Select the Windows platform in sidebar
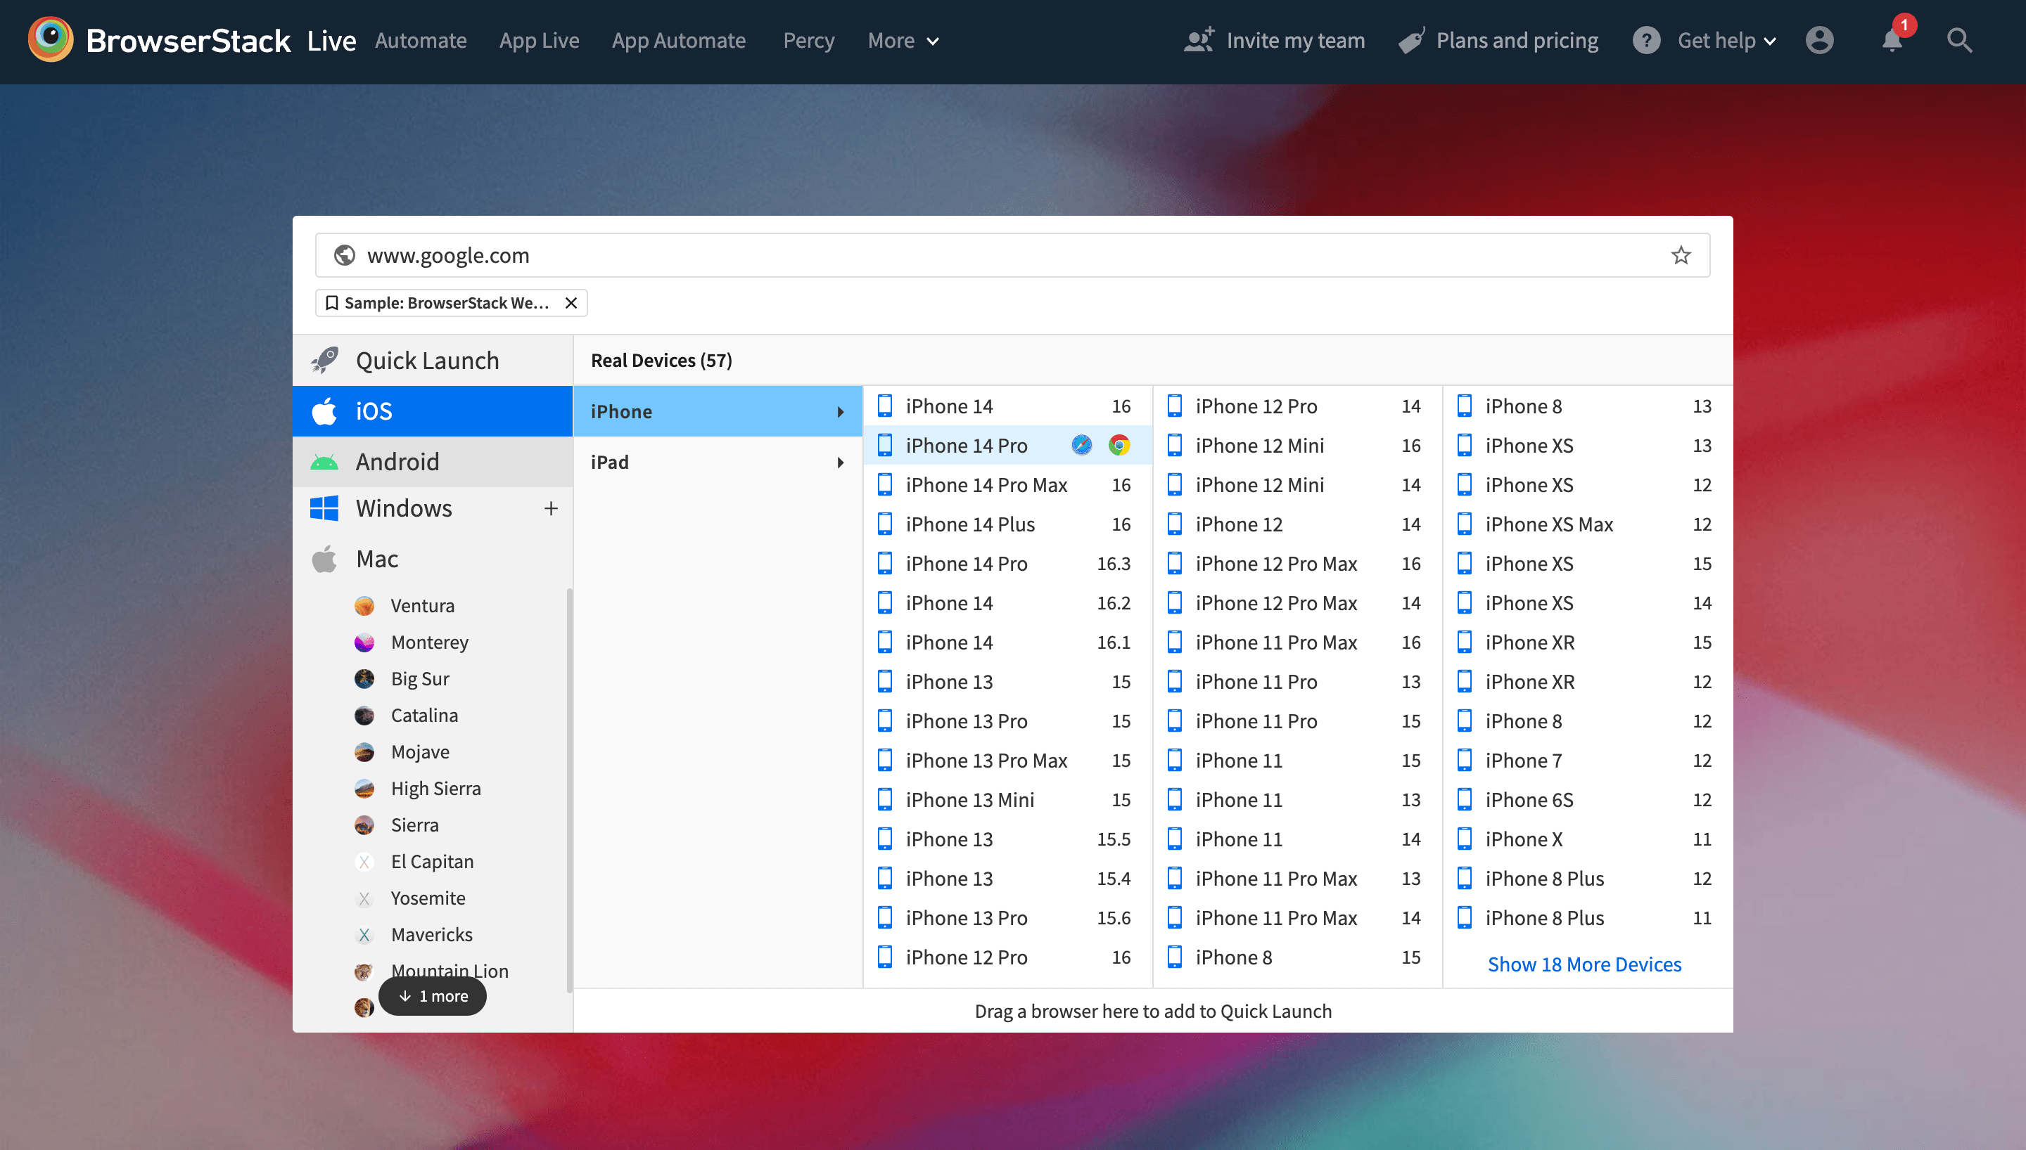The image size is (2026, 1150). (x=404, y=508)
